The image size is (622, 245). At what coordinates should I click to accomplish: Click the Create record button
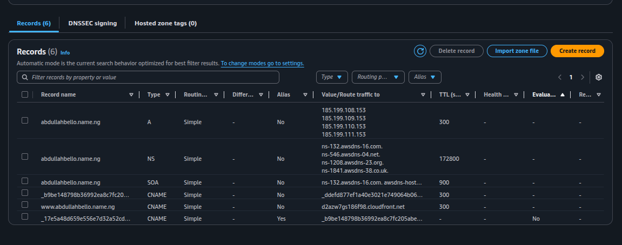[x=577, y=51]
